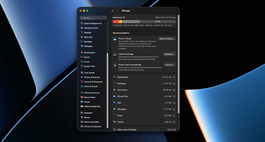Select the Game Center icon
The width and height of the screenshot is (265, 142).
pyautogui.click(x=82, y=97)
